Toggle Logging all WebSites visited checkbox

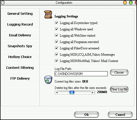click(x=56, y=35)
